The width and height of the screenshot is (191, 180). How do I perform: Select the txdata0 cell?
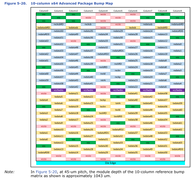44,139
